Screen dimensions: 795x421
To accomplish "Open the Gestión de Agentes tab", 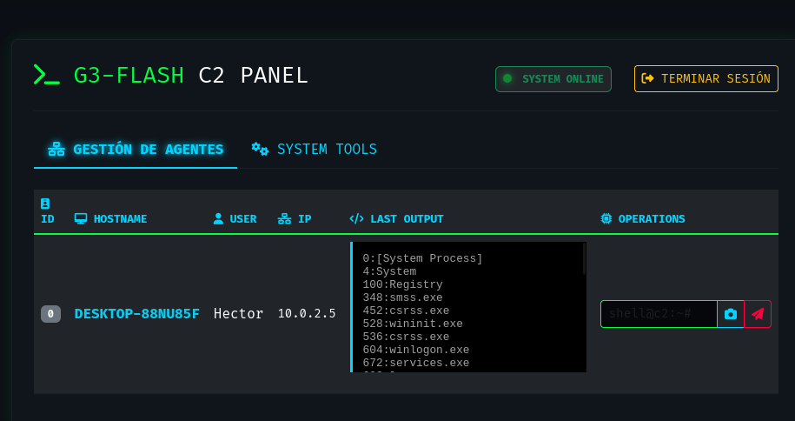I will 136,150.
